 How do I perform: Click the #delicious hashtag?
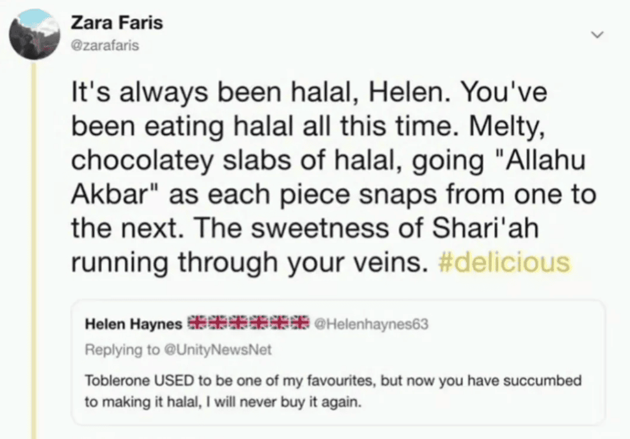pos(504,263)
